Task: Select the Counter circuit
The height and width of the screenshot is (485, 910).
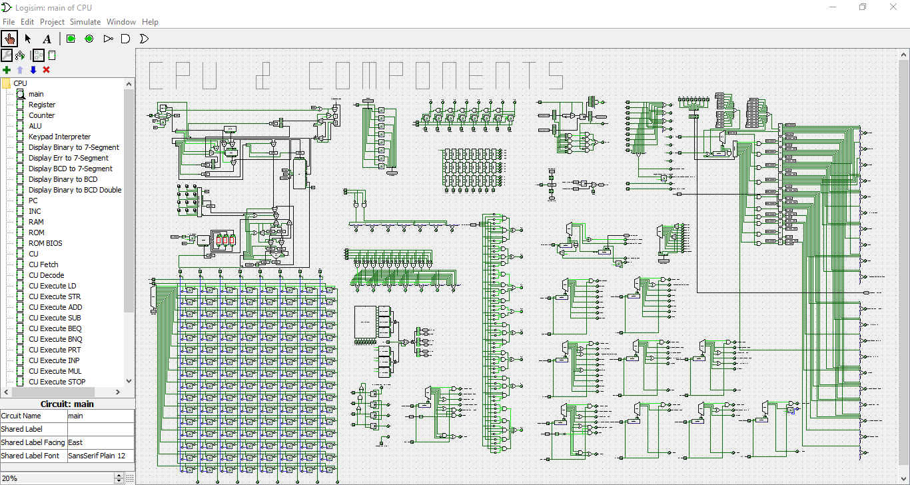Action: point(42,115)
